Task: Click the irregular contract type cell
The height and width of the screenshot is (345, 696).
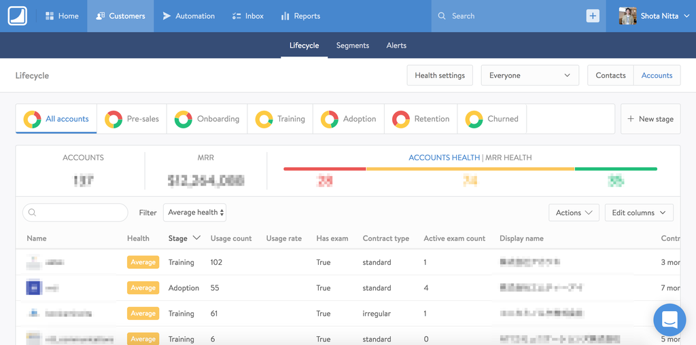Action: pos(377,314)
